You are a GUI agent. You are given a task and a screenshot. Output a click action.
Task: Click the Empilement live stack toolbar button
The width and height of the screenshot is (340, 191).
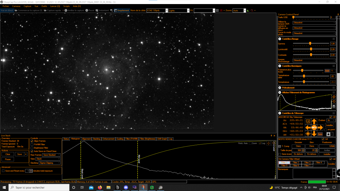[x=122, y=11]
